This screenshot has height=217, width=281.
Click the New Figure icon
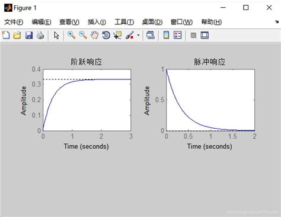point(6,36)
